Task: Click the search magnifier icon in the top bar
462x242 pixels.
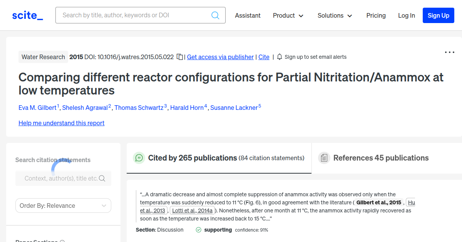Action: click(215, 15)
